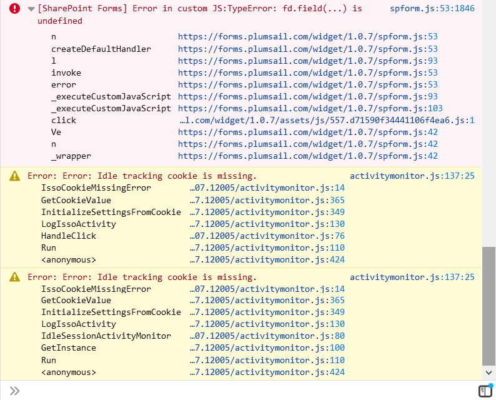Open spform.js:53 link for createDefaultHandler
Image resolution: width=496 pixels, height=400 pixels.
(307, 49)
